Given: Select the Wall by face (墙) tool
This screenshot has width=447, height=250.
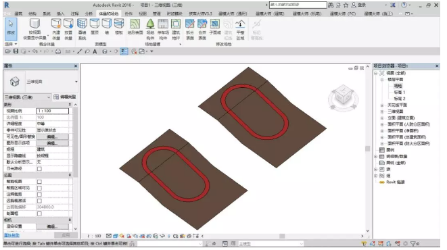Looking at the screenshot, I should 107,26.
